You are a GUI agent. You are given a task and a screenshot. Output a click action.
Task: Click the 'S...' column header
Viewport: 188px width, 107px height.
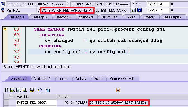pos(12,97)
